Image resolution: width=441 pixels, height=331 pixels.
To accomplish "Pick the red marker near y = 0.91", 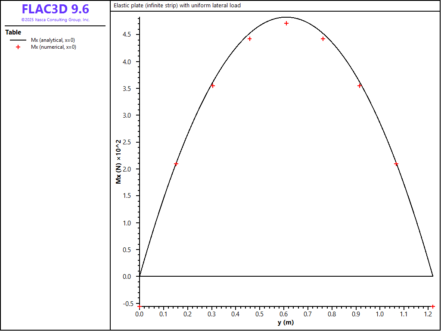I will pyautogui.click(x=360, y=86).
